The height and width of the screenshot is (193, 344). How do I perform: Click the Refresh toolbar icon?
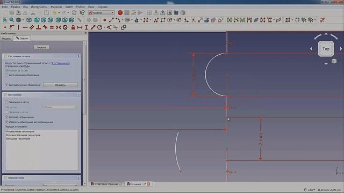click(x=74, y=13)
